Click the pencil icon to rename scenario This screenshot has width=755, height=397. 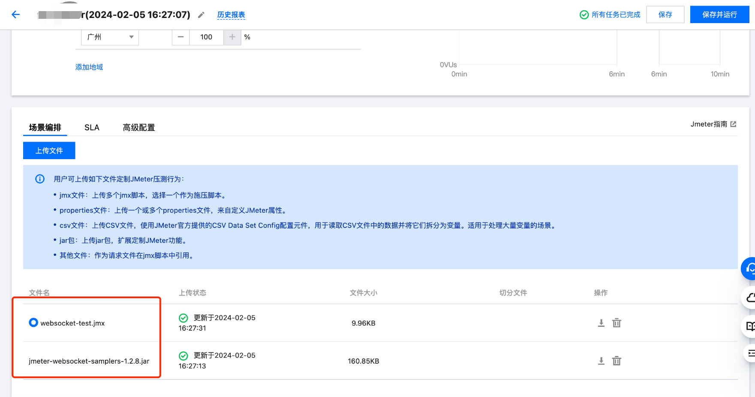201,15
